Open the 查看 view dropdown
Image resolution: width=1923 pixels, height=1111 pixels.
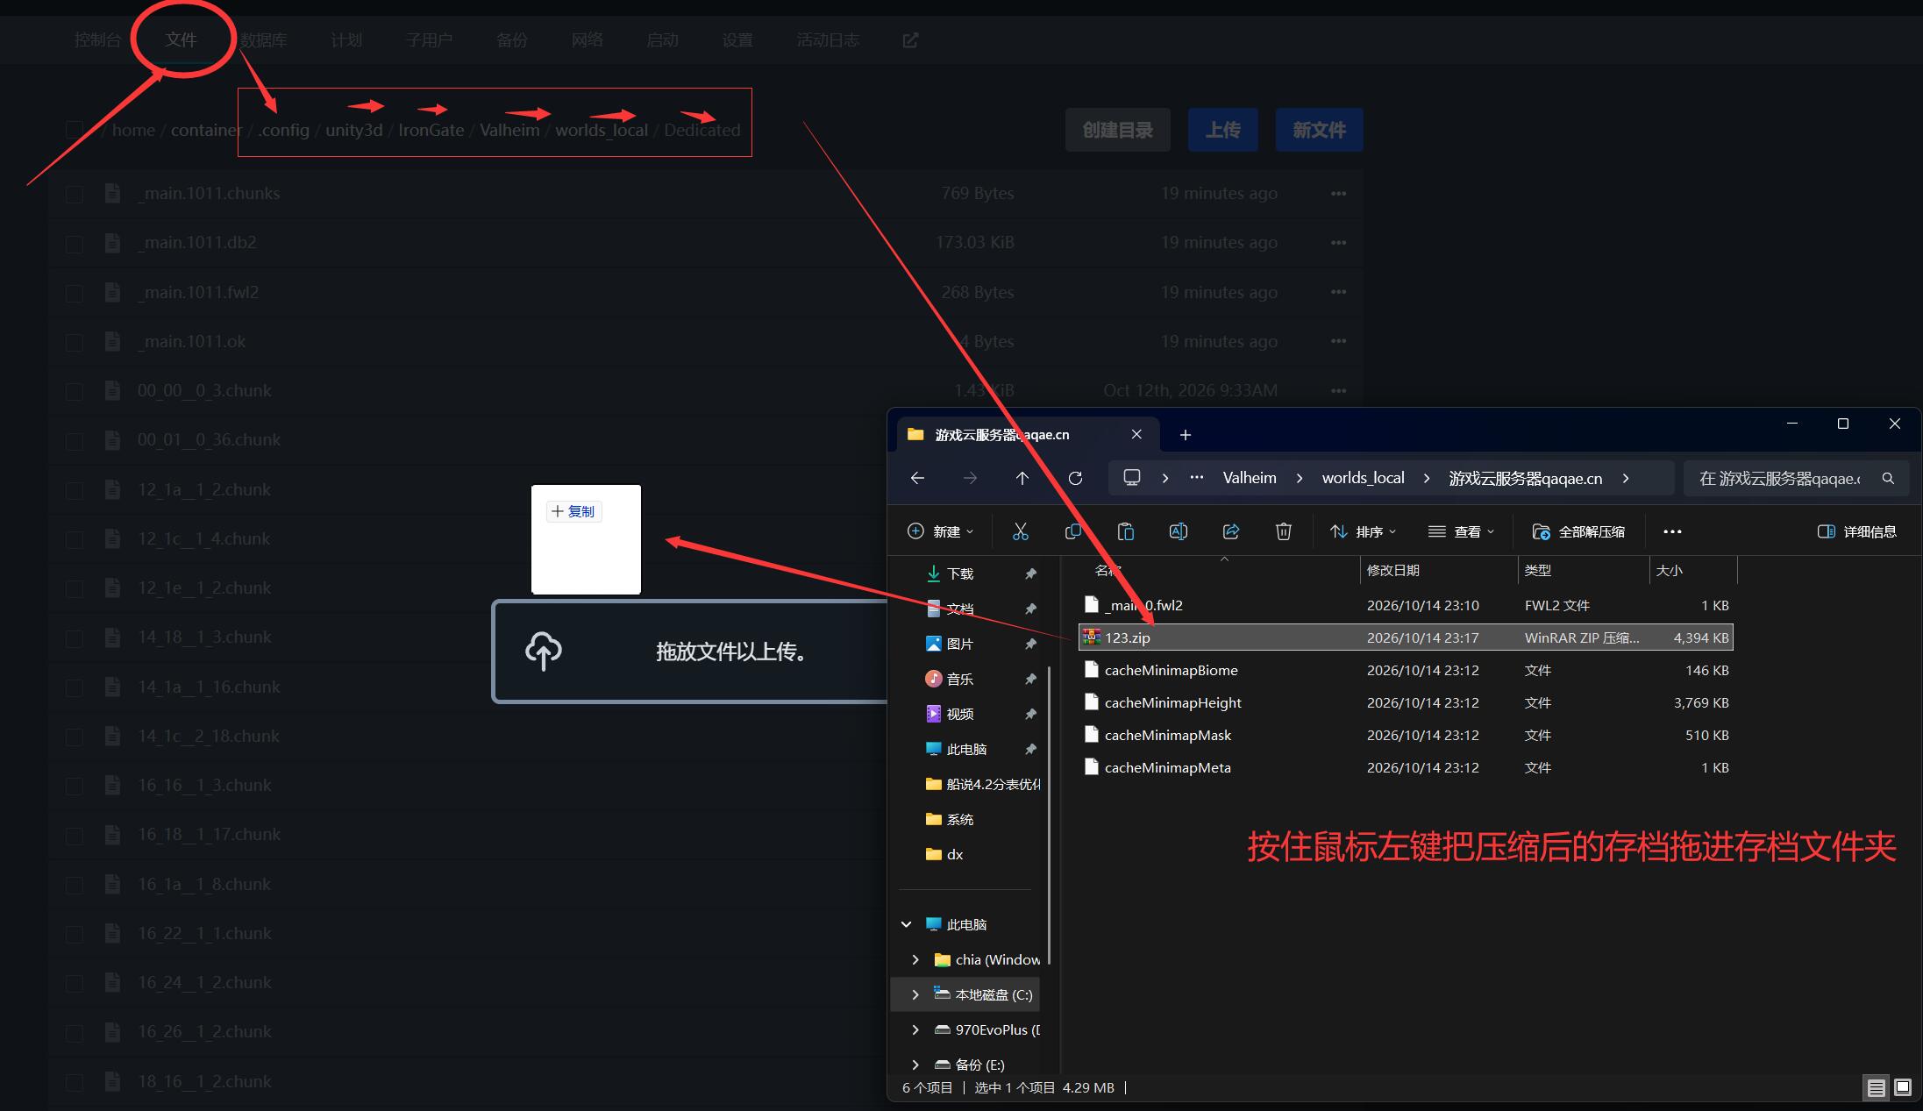click(x=1461, y=531)
